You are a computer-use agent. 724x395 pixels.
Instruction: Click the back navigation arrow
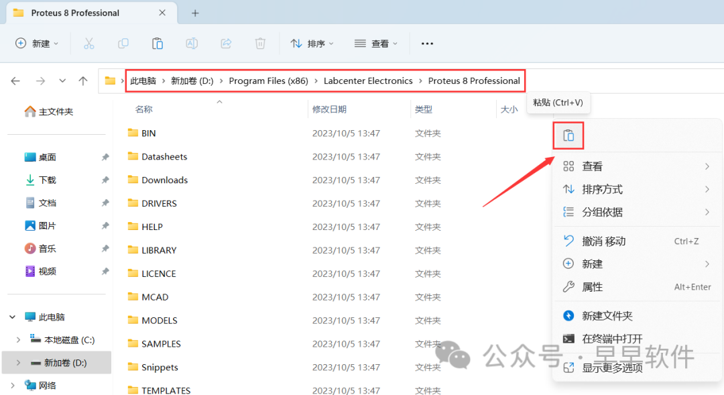[x=15, y=80]
